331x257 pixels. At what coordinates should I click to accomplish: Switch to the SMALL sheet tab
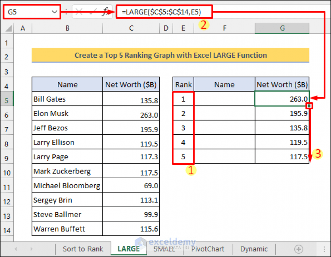164,249
